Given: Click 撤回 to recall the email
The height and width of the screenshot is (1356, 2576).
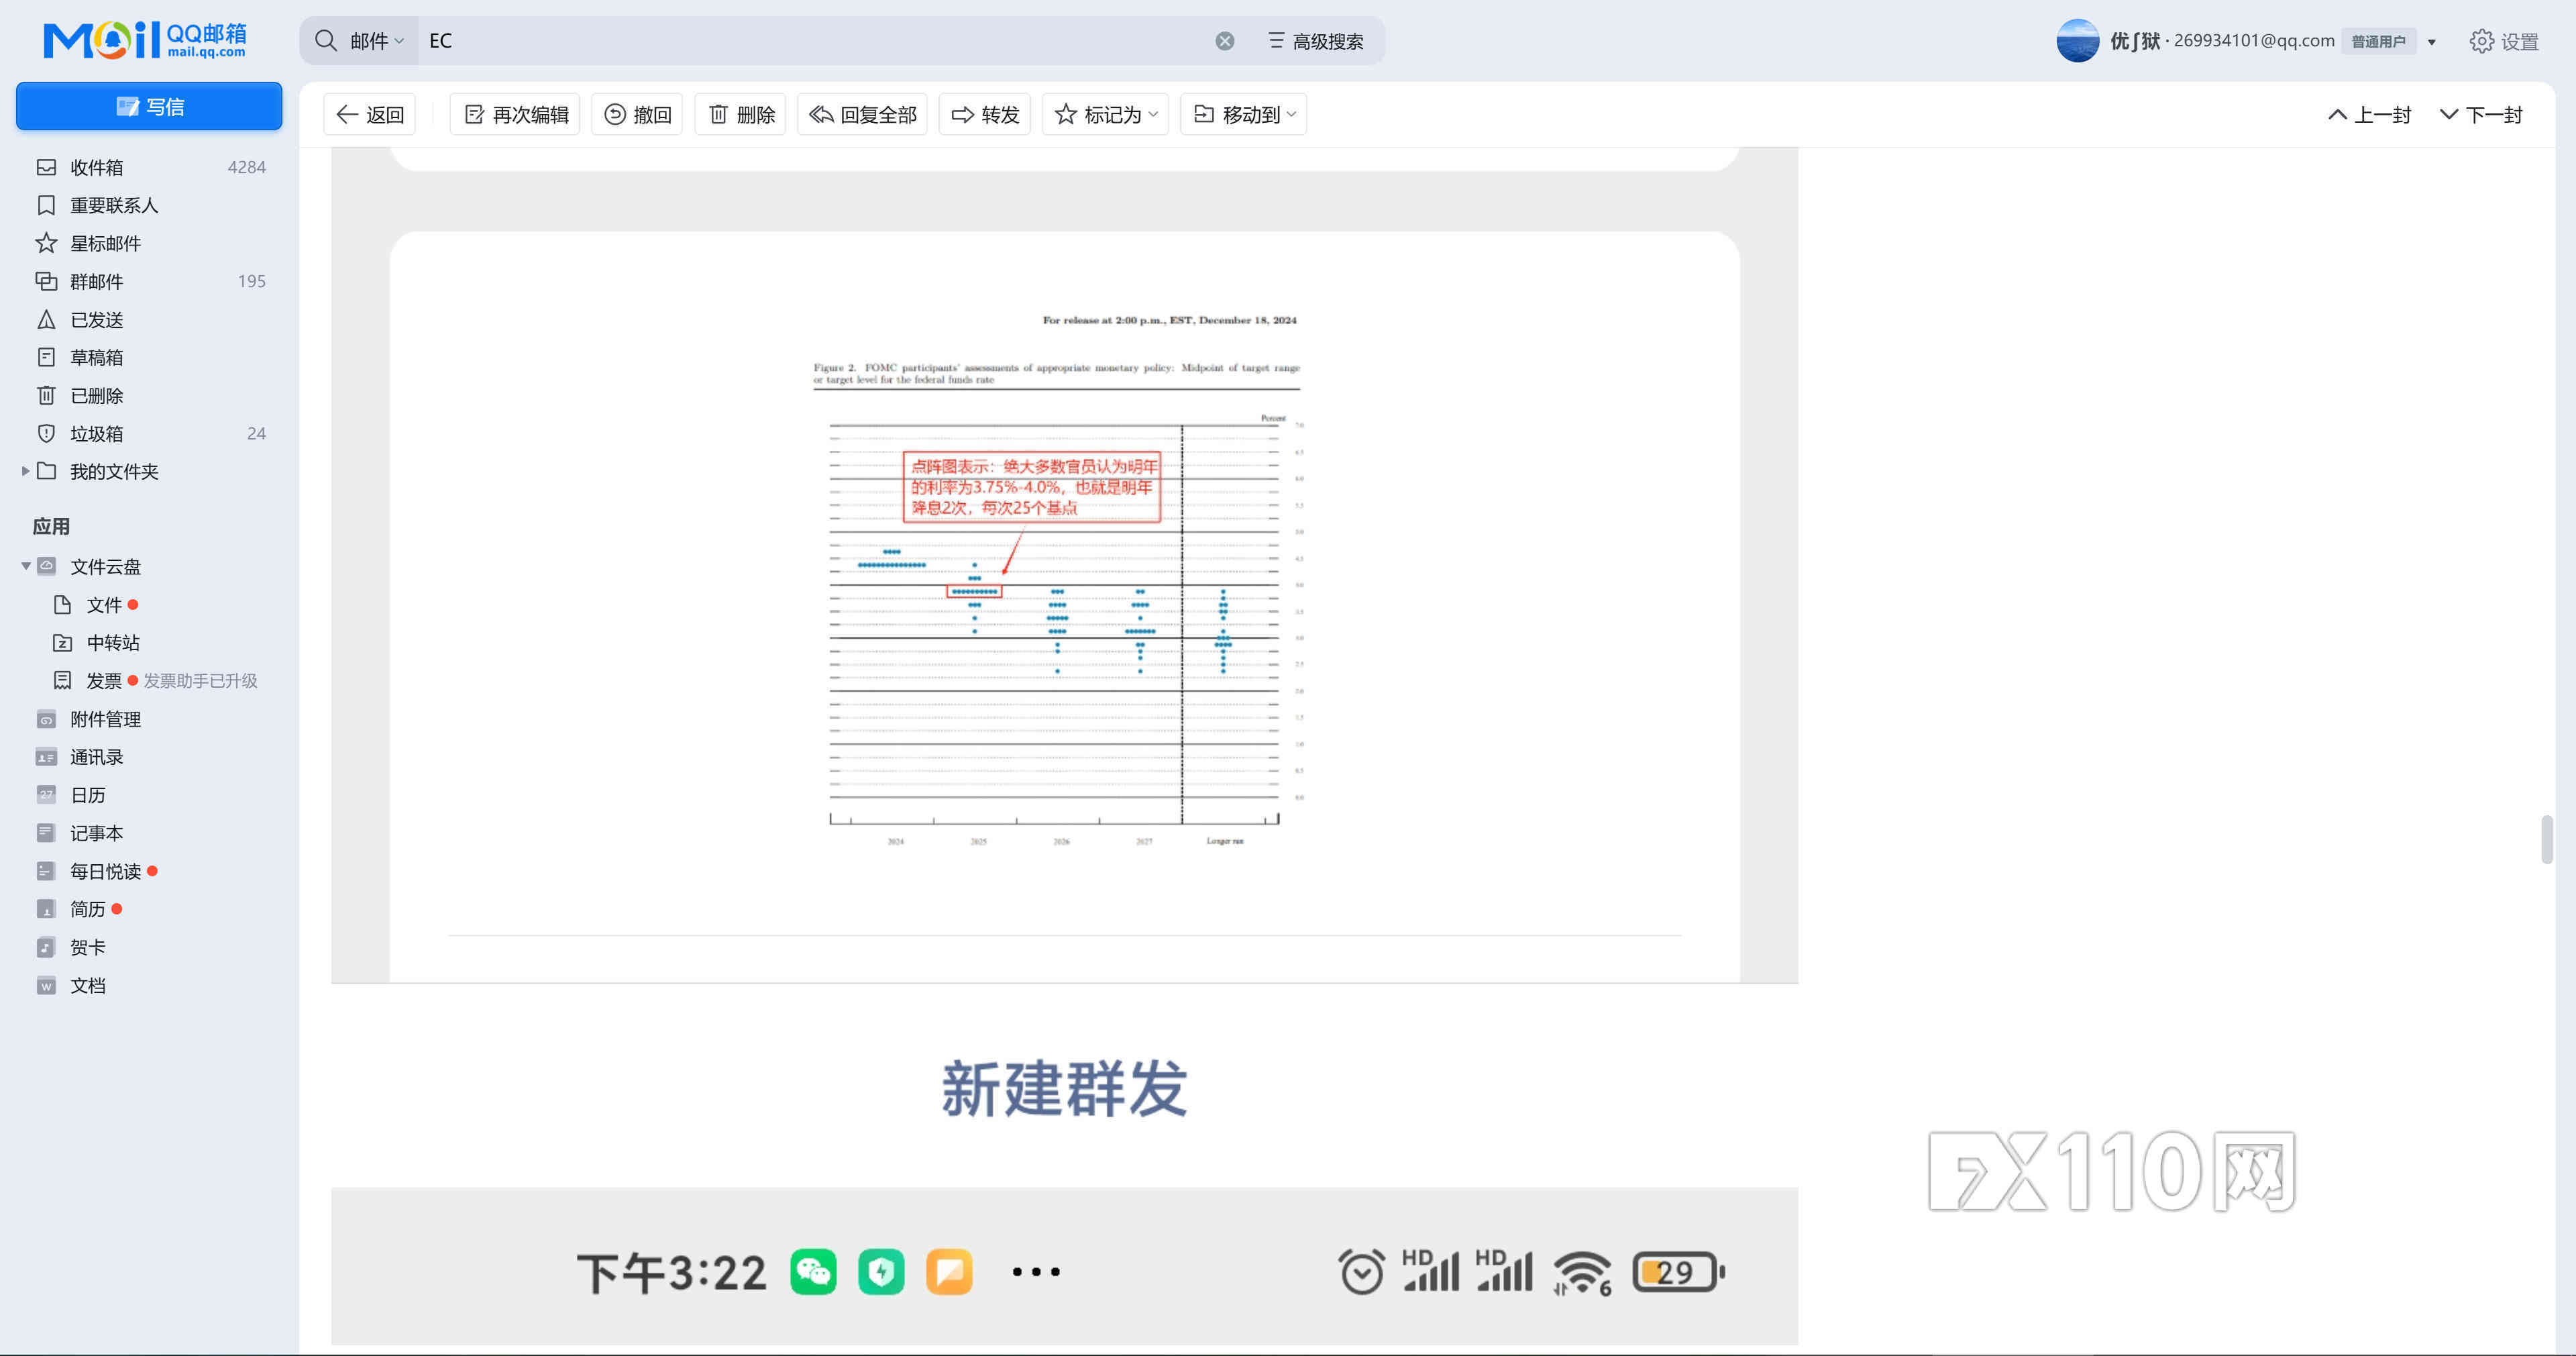Looking at the screenshot, I should tap(637, 115).
